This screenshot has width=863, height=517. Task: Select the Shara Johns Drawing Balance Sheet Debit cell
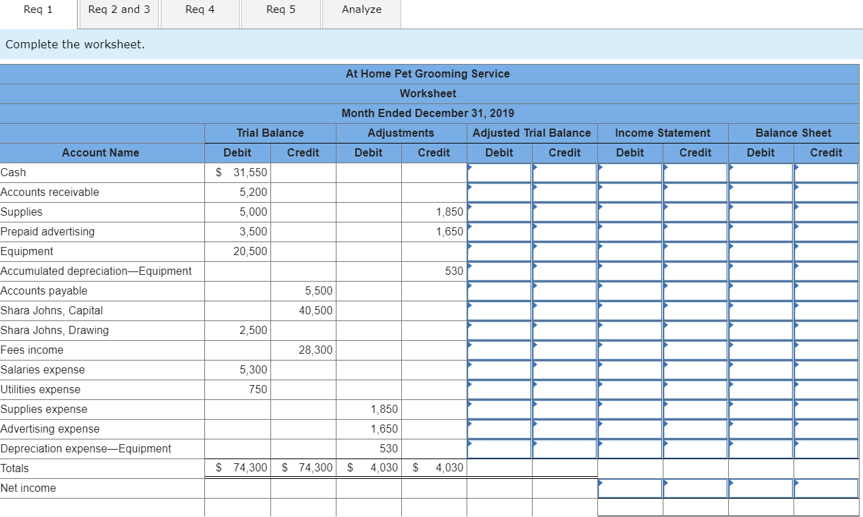coord(760,330)
